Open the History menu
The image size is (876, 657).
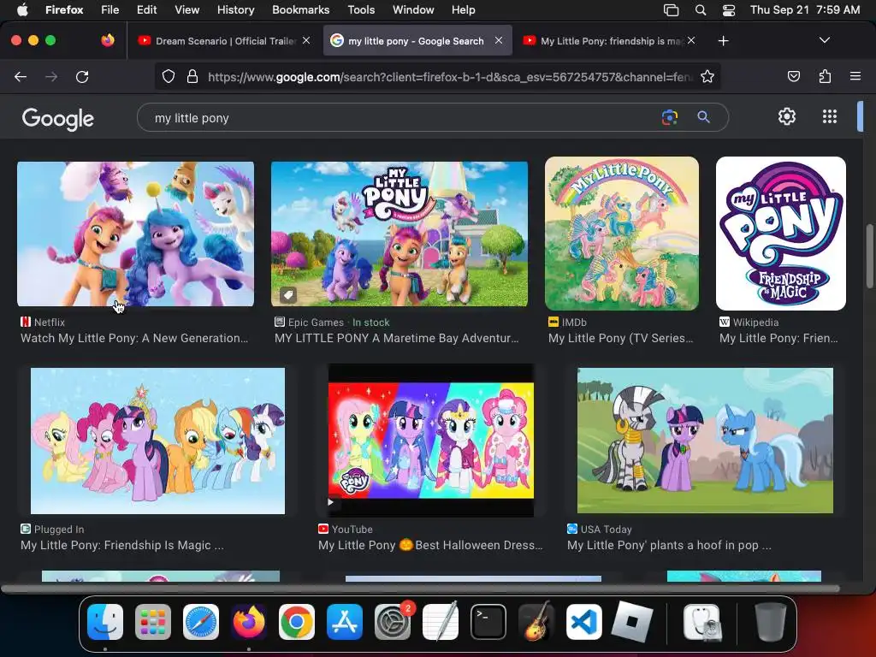pyautogui.click(x=235, y=9)
